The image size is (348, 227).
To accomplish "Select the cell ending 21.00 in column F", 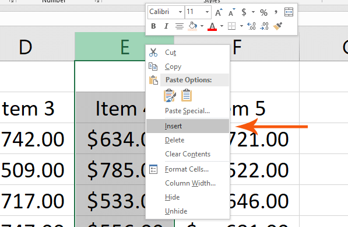I will click(265, 139).
